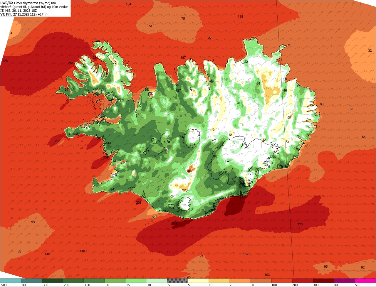Viewport: 376px width, 287px height.
Task: Click the '-300' legend scale label
Action: 45,285
